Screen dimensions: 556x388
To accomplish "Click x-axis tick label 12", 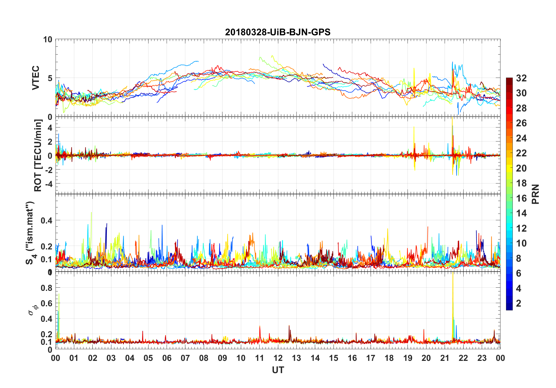I will pyautogui.click(x=278, y=358).
